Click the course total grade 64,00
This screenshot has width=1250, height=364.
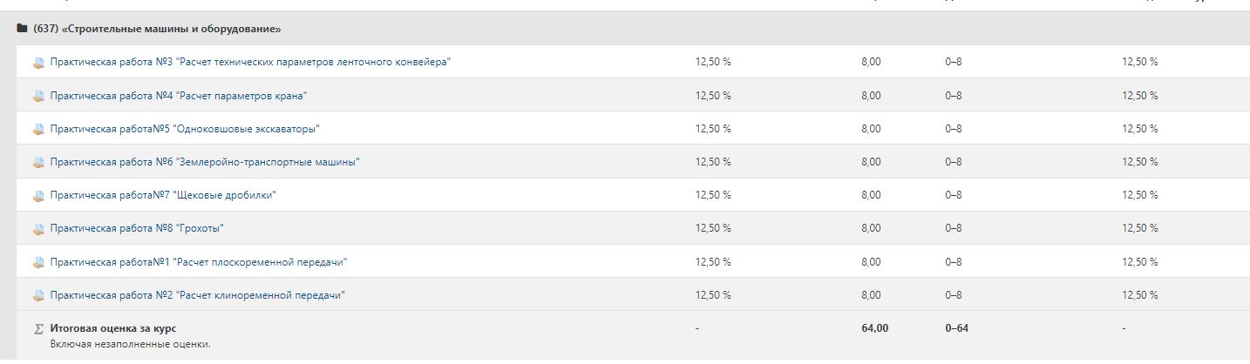coord(874,328)
